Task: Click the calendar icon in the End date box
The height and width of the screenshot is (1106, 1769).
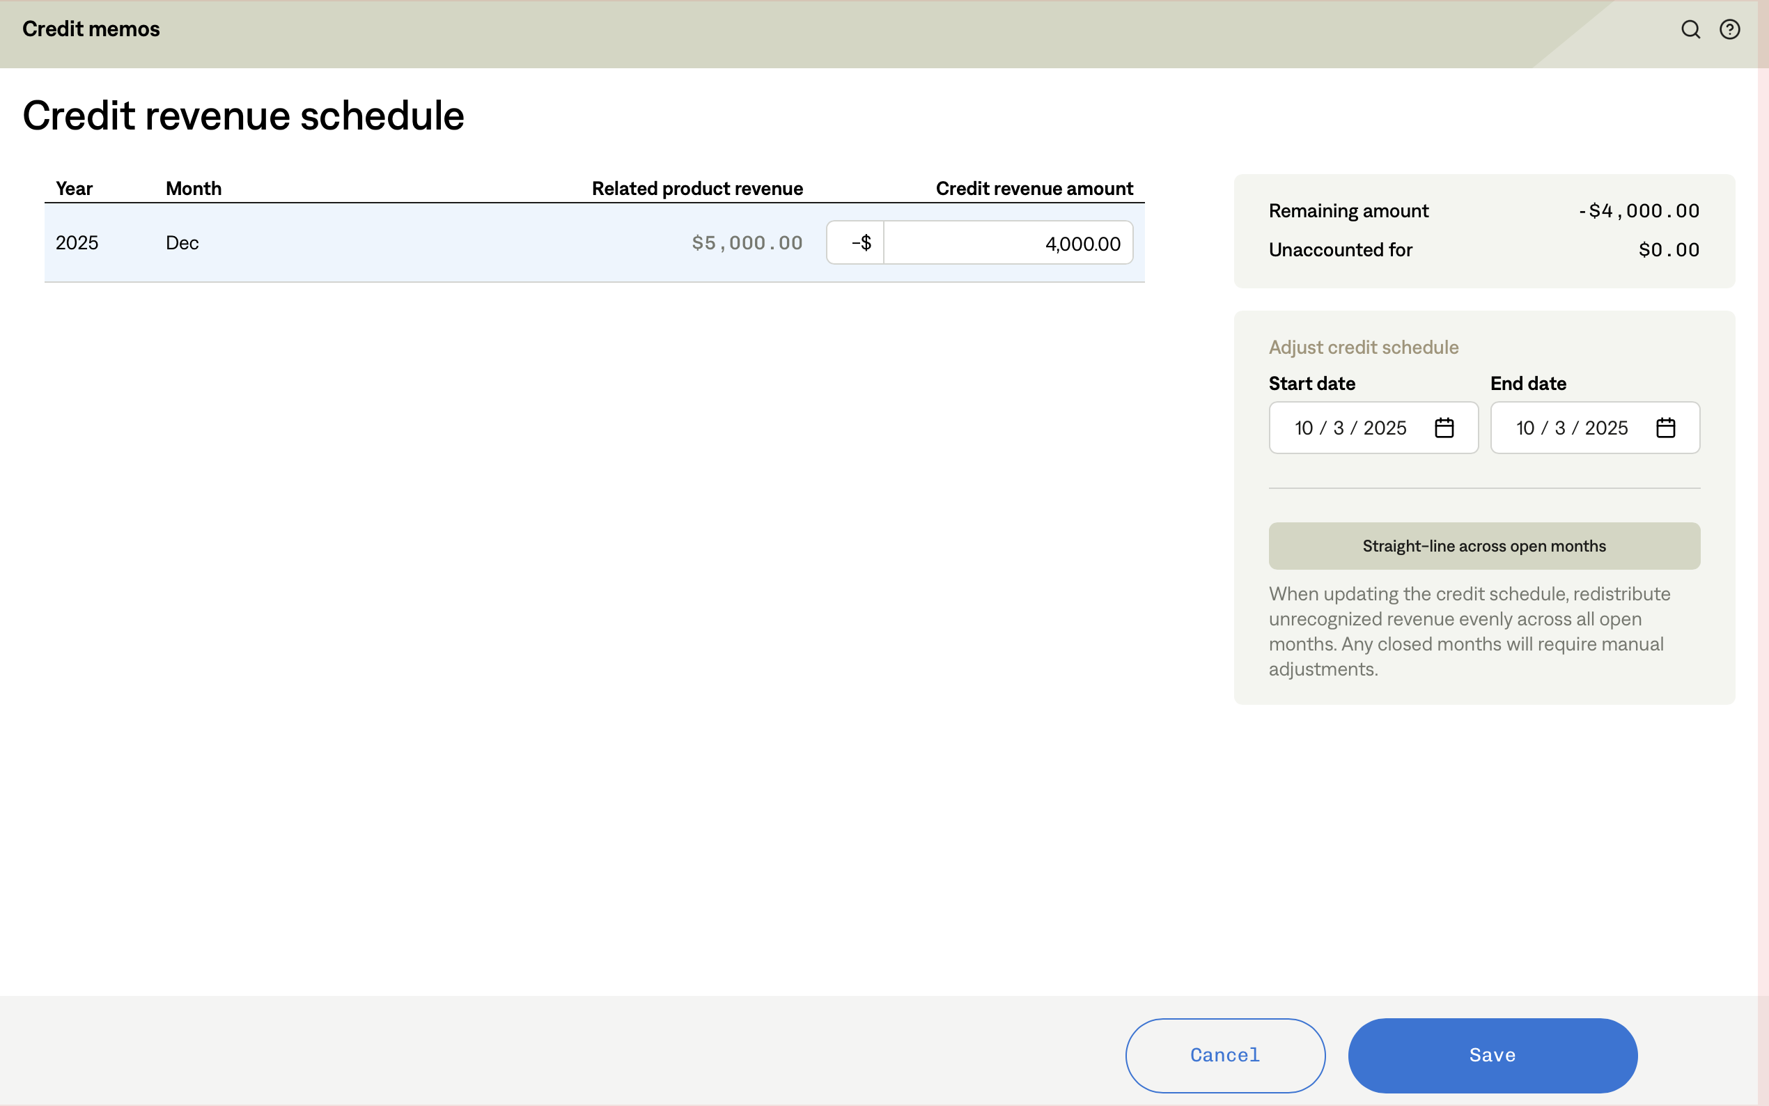Action: 1666,427
